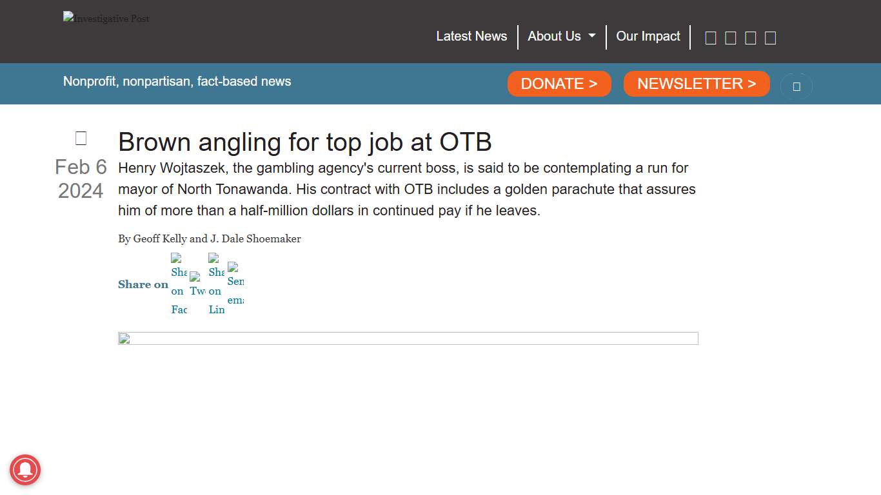
Task: Click the last social media icon in header
Action: pyautogui.click(x=770, y=38)
